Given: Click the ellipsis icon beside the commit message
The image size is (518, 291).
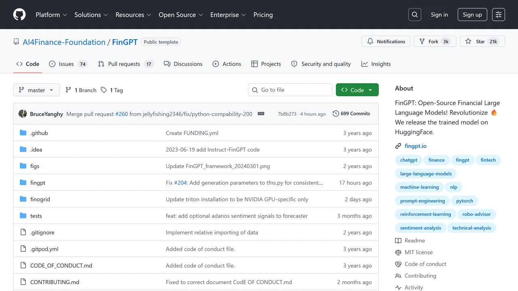Looking at the screenshot, I should pyautogui.click(x=261, y=114).
